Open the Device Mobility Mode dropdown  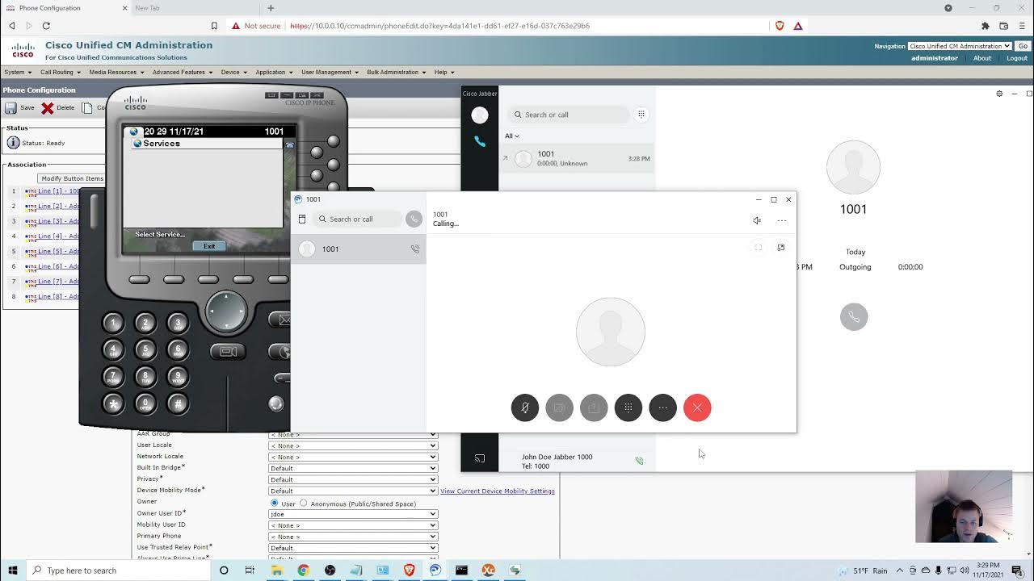[353, 491]
